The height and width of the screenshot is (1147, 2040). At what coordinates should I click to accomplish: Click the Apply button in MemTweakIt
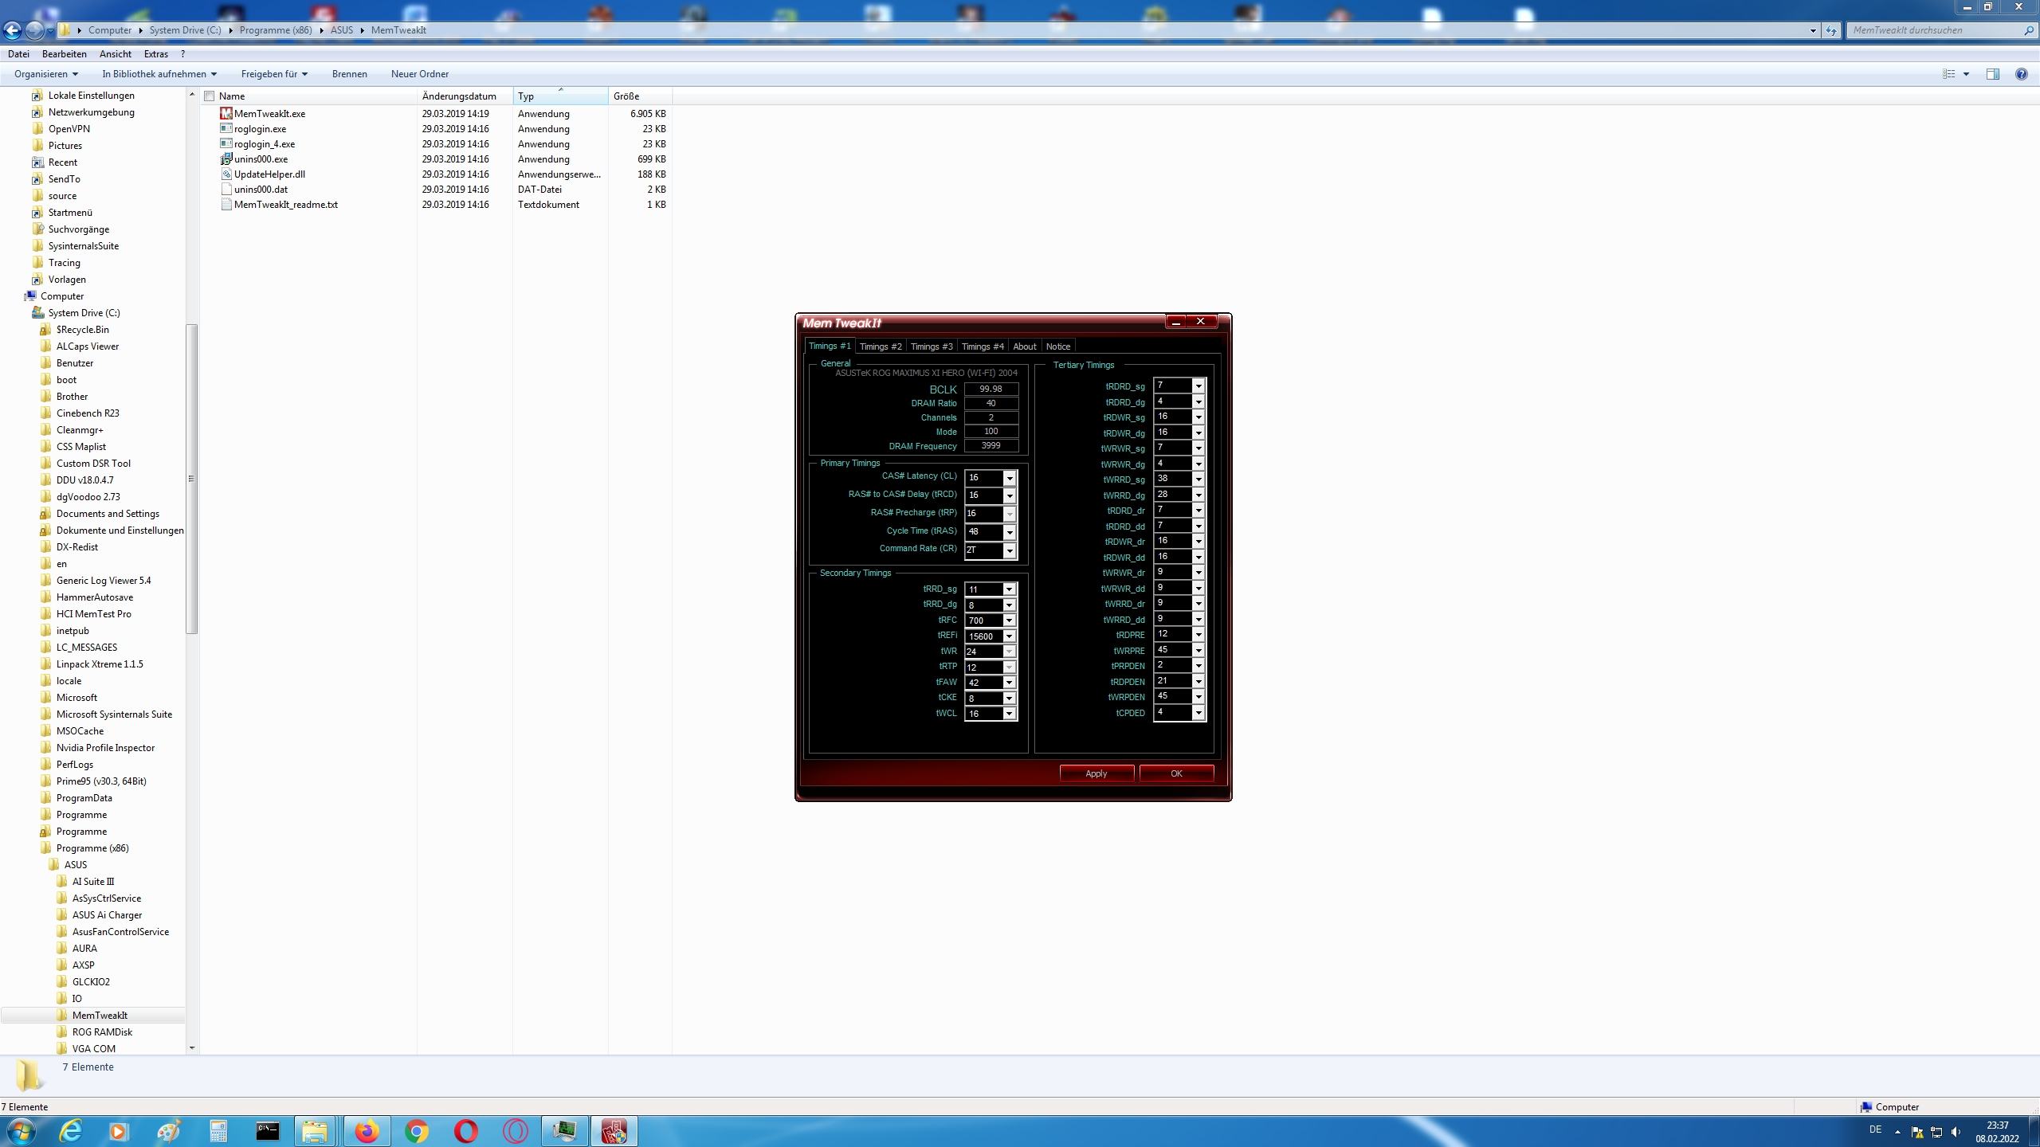[1096, 773]
